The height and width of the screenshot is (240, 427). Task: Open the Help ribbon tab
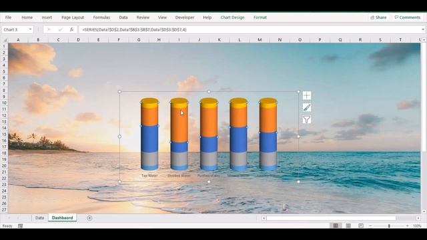(x=207, y=17)
